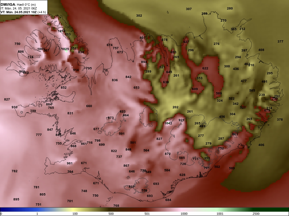289x216 pixels.
Task: Click the 100 label on the color scale
Action: 75,214
